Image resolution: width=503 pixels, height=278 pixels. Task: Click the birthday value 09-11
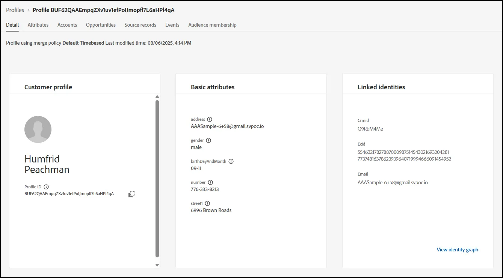[x=196, y=168]
